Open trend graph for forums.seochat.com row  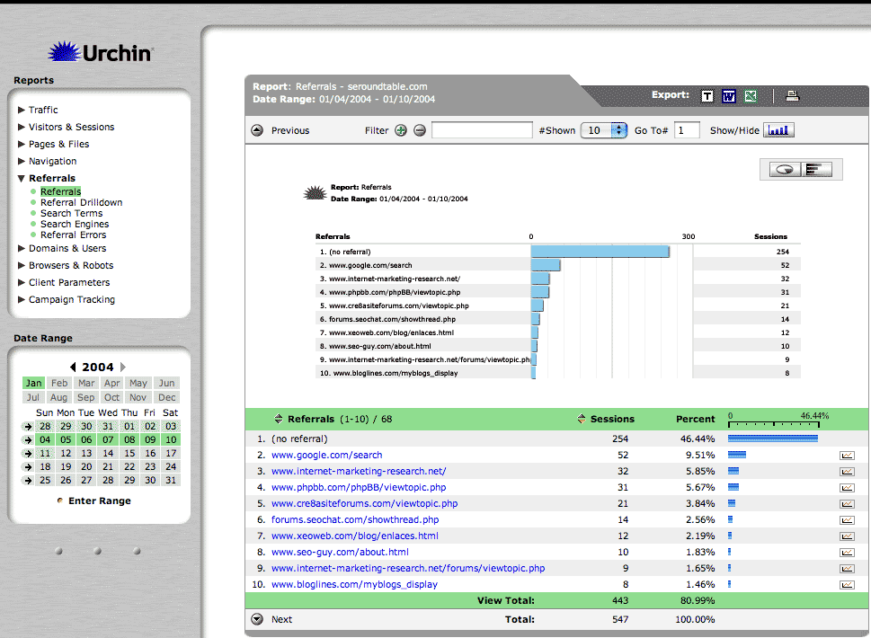pyautogui.click(x=847, y=519)
